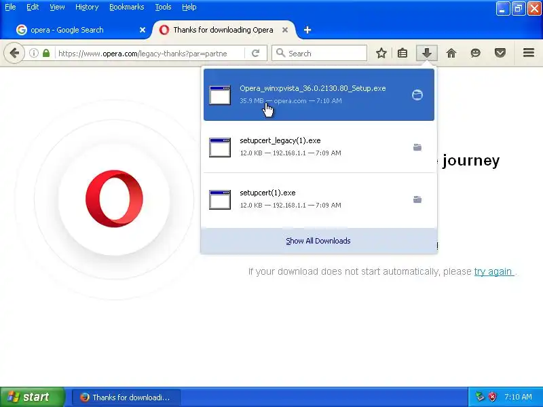
Task: Open the Tools menu
Action: [x=163, y=7]
